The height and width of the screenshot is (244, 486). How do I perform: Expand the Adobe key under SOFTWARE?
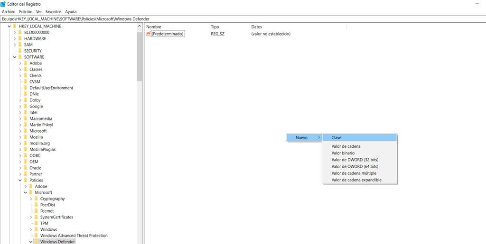click(20, 63)
